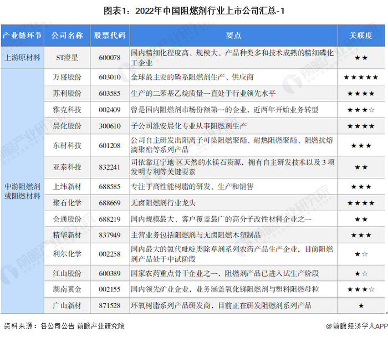This screenshot has height=337, width=388.
Task: Click stock code 603010
Action: pyautogui.click(x=110, y=77)
